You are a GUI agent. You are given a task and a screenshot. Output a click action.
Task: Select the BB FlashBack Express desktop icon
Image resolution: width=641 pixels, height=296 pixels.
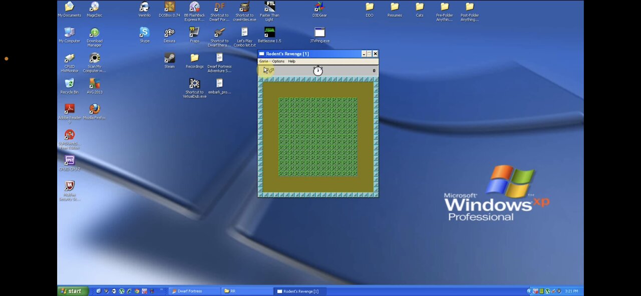[x=194, y=11]
